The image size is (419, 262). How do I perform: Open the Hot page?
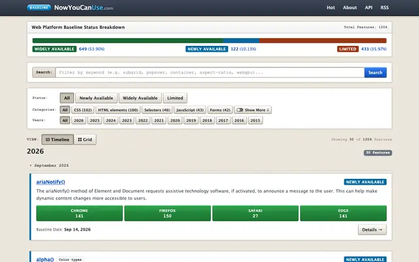(x=331, y=7)
